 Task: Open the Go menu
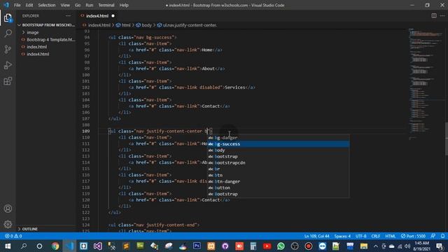[78, 5]
